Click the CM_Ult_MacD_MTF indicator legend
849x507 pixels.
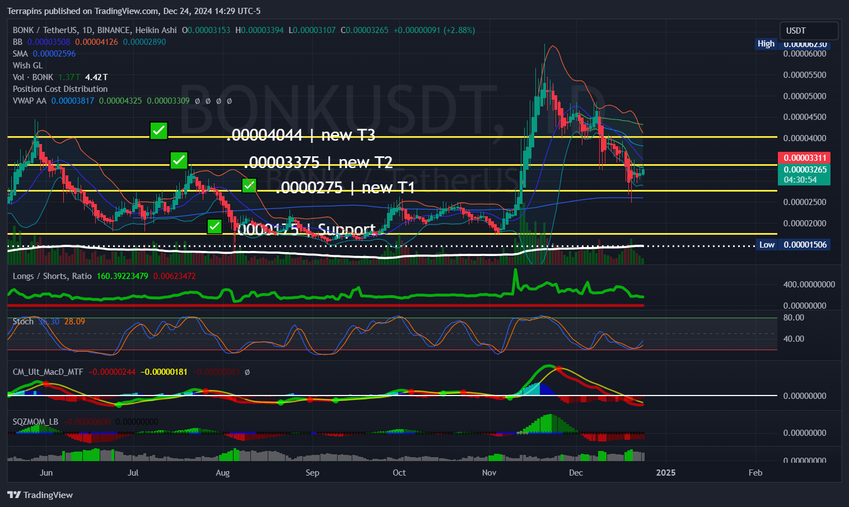tap(48, 372)
